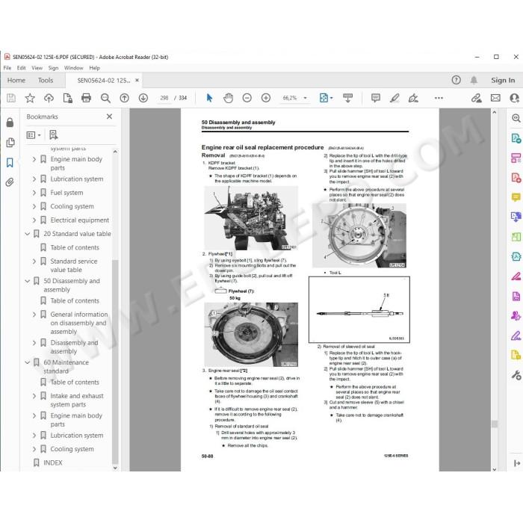Toggle the selection arrow tool
This screenshot has width=523, height=523.
tap(209, 98)
